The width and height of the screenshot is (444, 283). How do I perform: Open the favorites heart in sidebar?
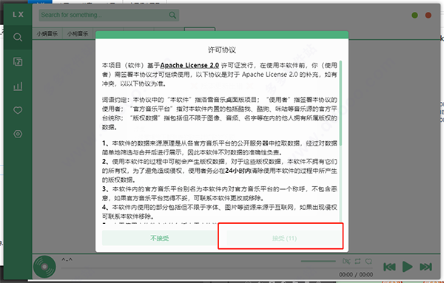(x=18, y=110)
